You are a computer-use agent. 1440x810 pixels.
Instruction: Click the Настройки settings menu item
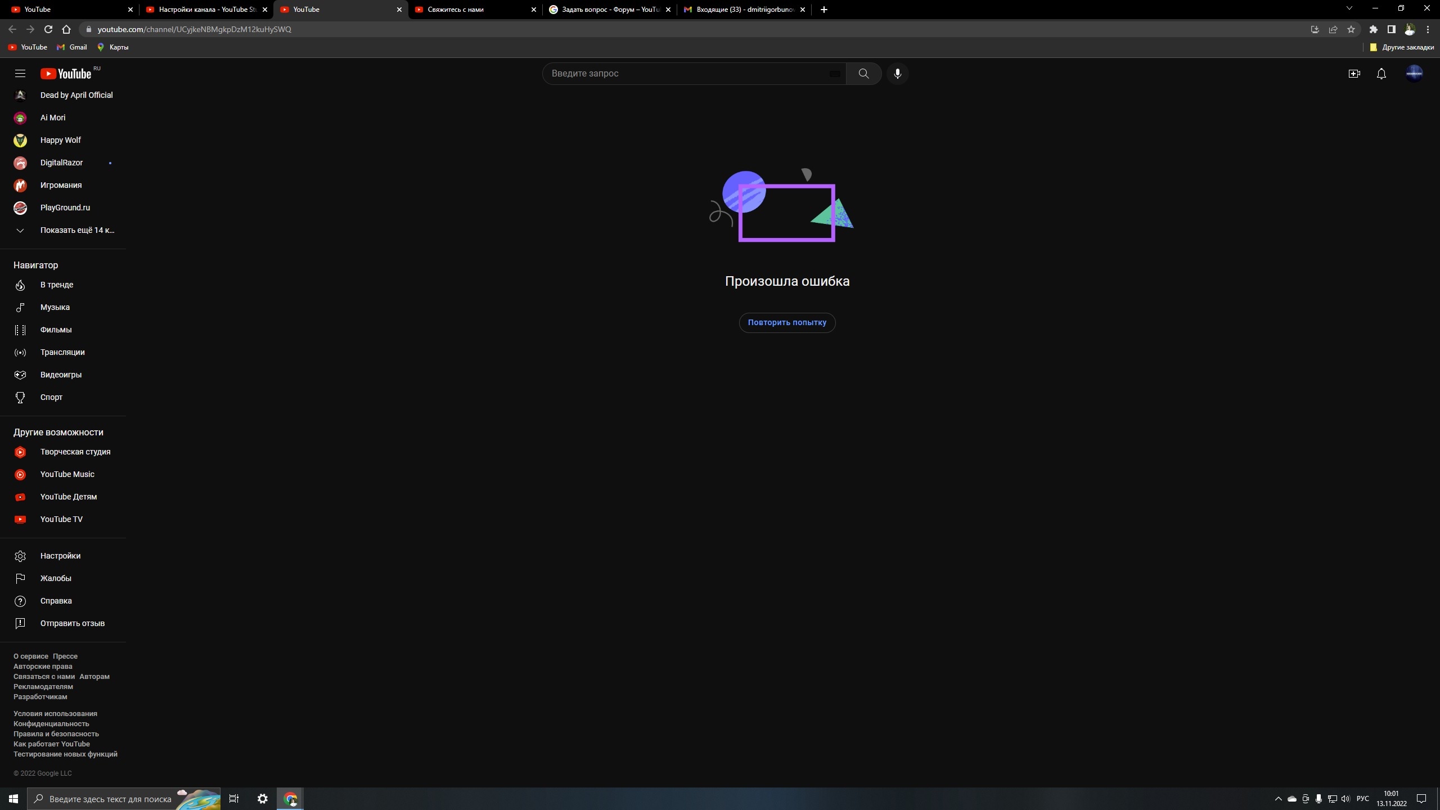coord(60,556)
